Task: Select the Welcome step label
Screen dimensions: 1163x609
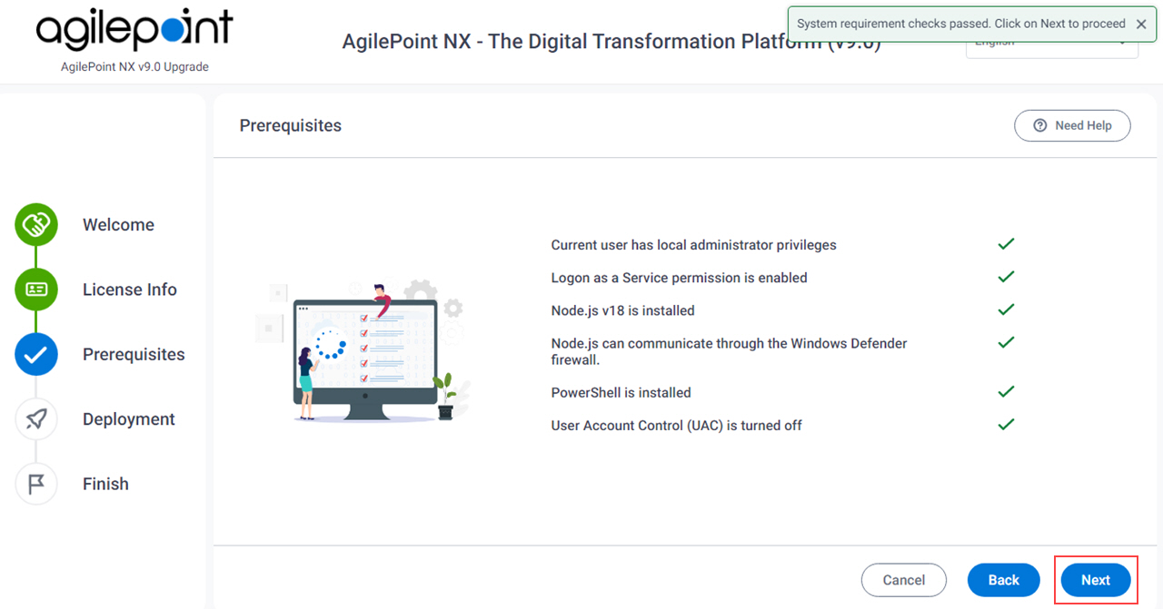Action: pos(118,224)
